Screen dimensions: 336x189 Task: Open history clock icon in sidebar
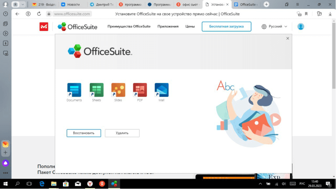click(x=6, y=14)
